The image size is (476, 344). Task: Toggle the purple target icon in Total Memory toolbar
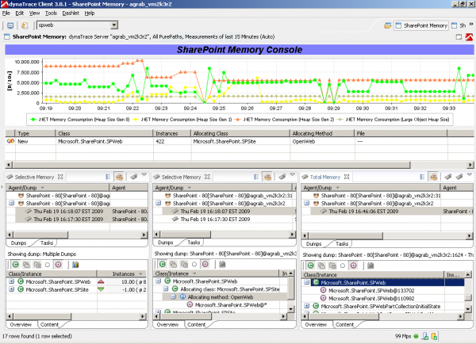tap(353, 266)
